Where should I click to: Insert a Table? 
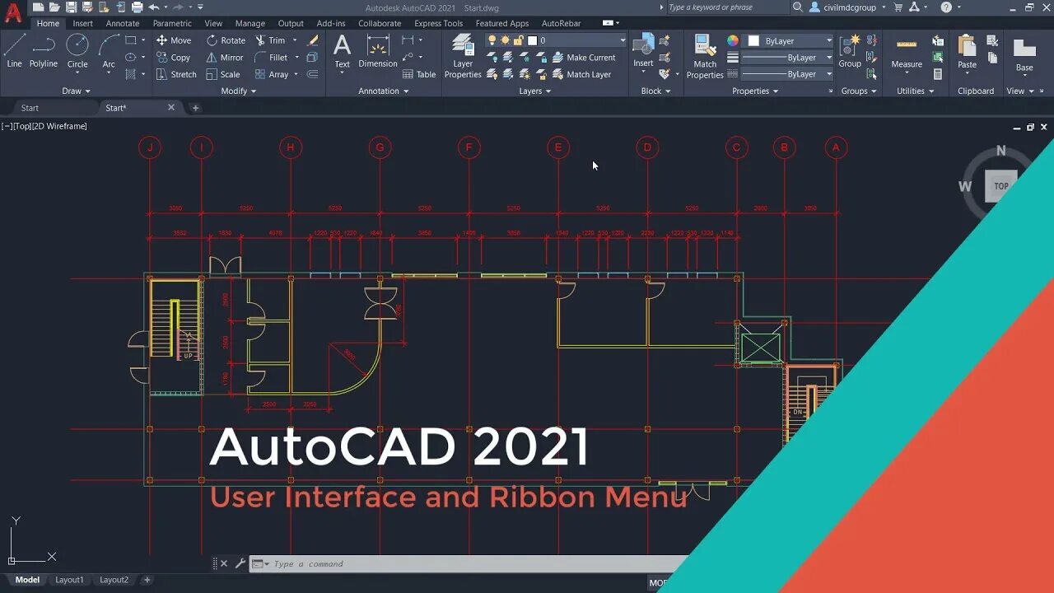point(419,74)
